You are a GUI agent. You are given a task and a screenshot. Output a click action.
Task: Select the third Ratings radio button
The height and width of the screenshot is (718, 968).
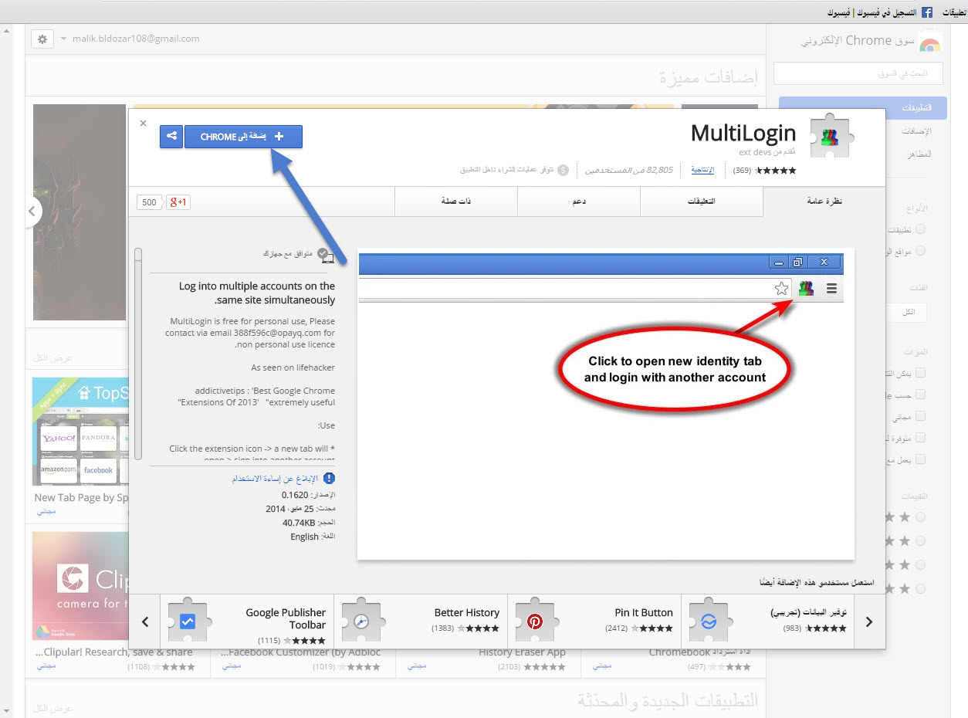click(920, 565)
